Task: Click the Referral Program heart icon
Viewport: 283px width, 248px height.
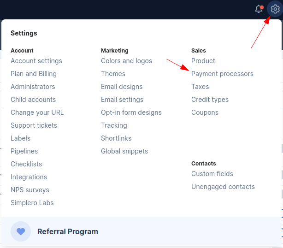Action: coord(21,231)
